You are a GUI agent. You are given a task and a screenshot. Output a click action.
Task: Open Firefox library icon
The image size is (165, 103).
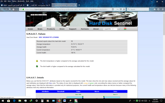[155, 9]
